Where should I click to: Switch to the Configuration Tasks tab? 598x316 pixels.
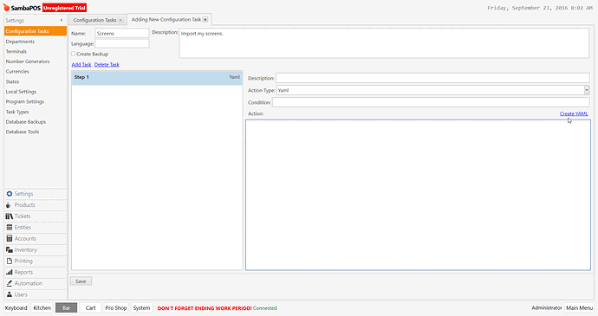pos(95,20)
